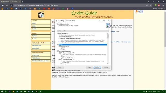Open the envelope mail bookmark icon

tap(11, 9)
